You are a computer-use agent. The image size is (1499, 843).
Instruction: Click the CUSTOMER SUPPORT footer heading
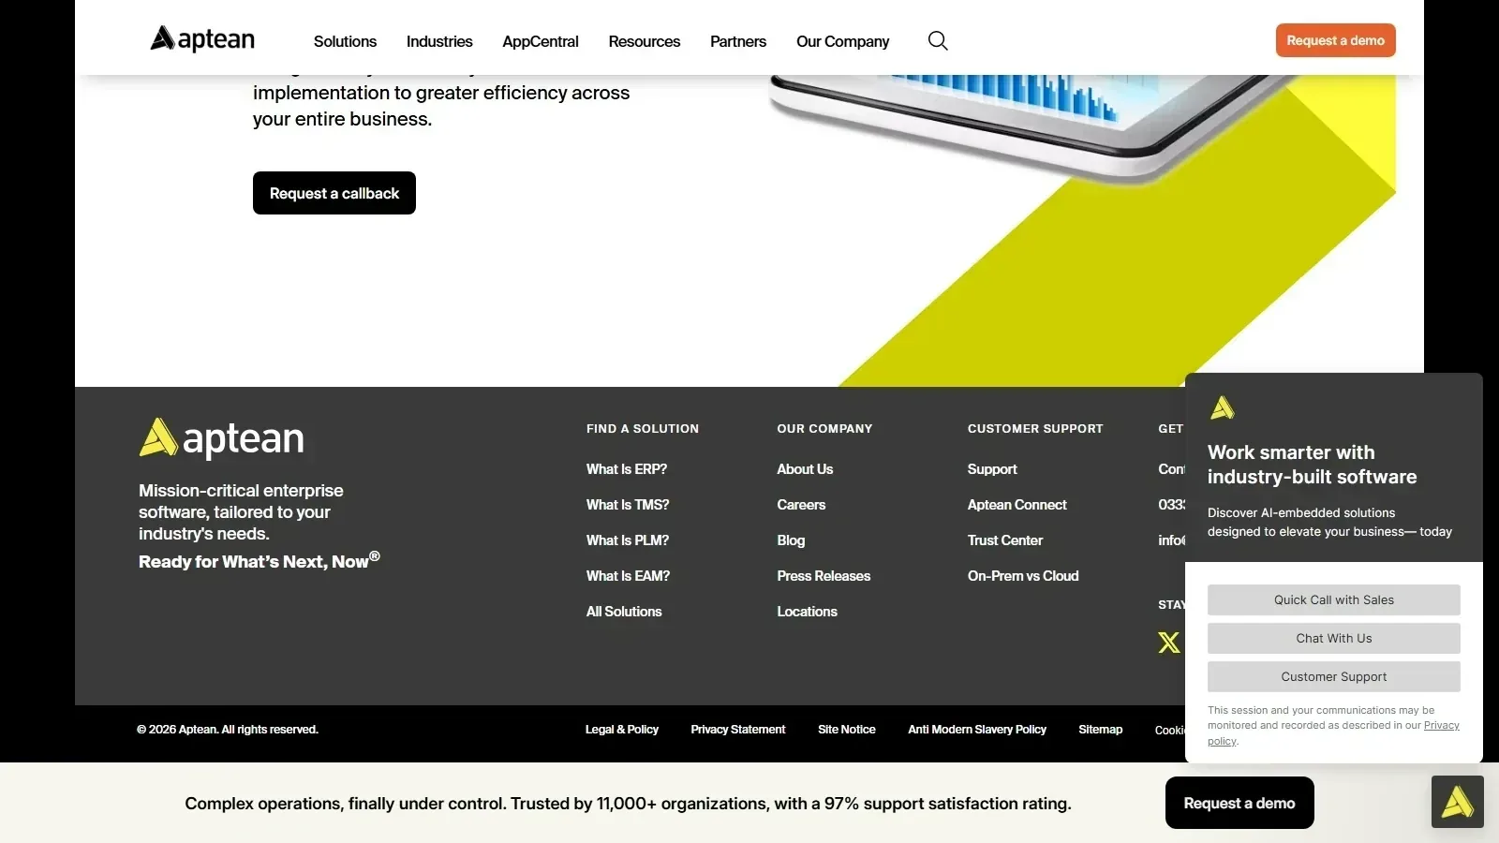click(1035, 429)
